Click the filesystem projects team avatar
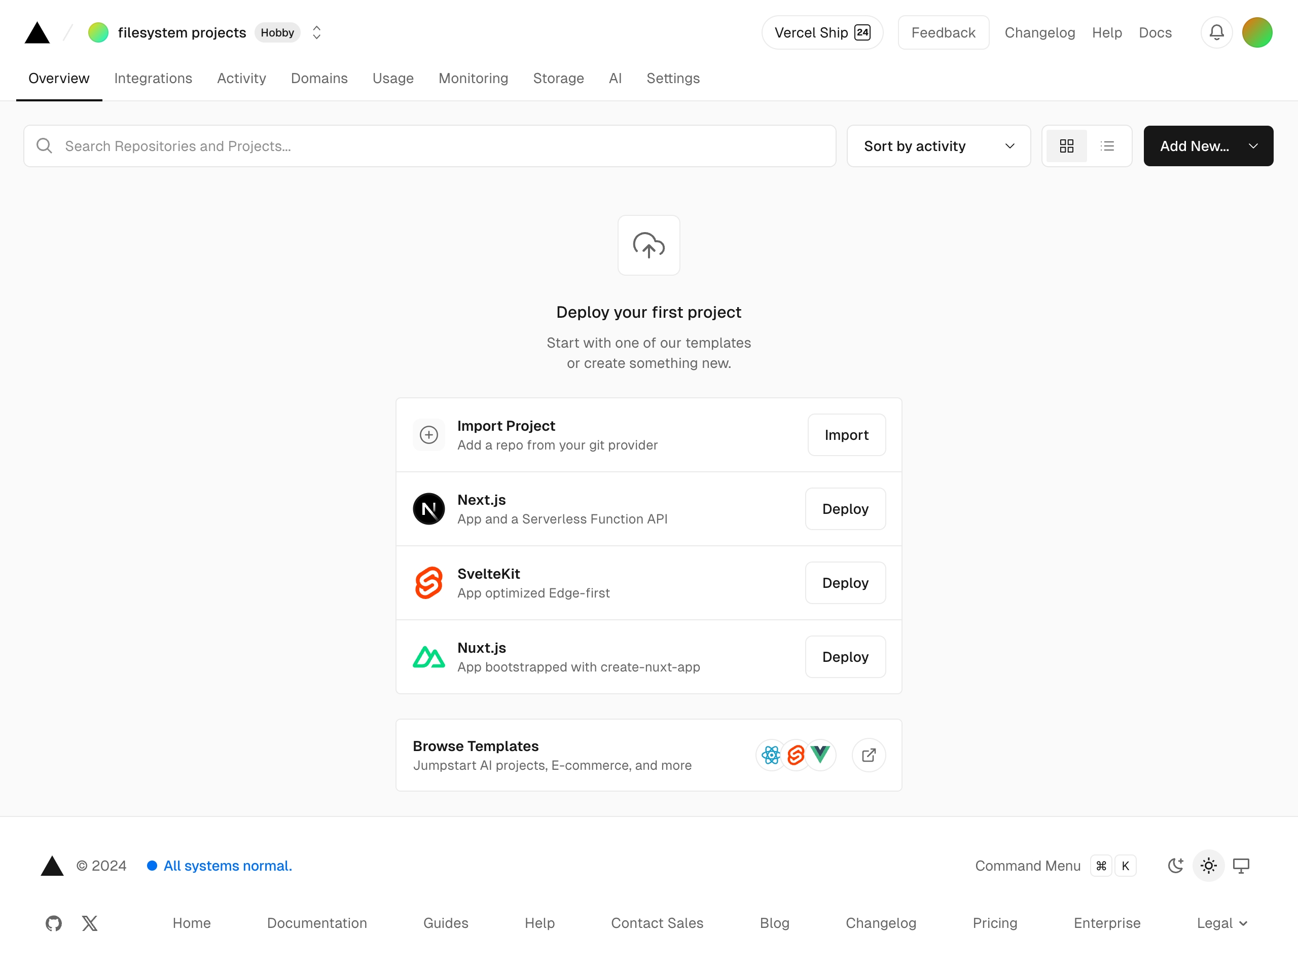Screen dimensions: 1298x971 click(98, 32)
